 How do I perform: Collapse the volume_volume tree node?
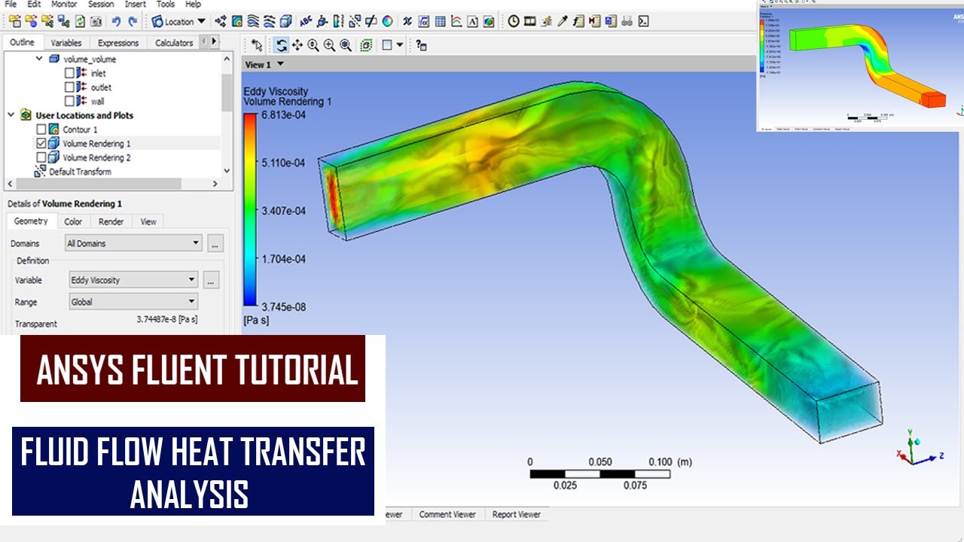click(39, 58)
